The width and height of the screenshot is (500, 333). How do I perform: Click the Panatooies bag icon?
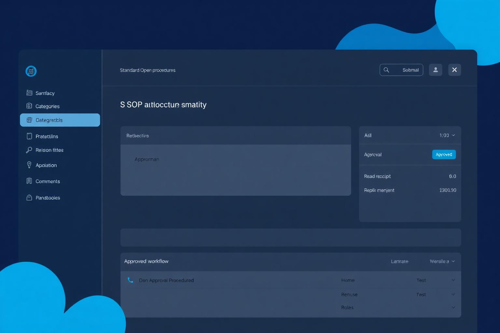[x=29, y=197]
